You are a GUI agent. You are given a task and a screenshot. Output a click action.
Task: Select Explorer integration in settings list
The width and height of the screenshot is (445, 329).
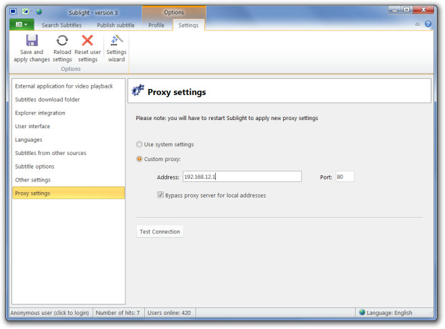tap(68, 113)
